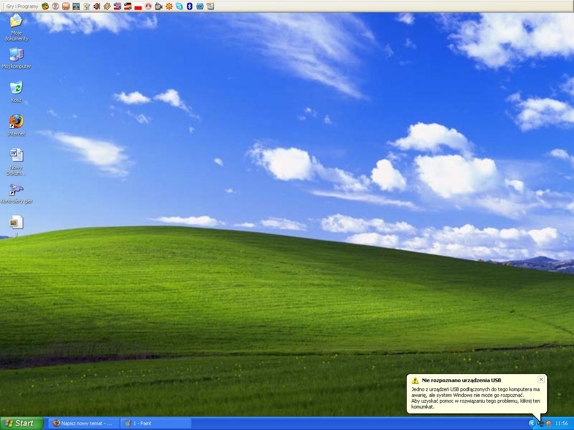Image resolution: width=574 pixels, height=430 pixels.
Task: Open the Start menu
Action: (22, 423)
